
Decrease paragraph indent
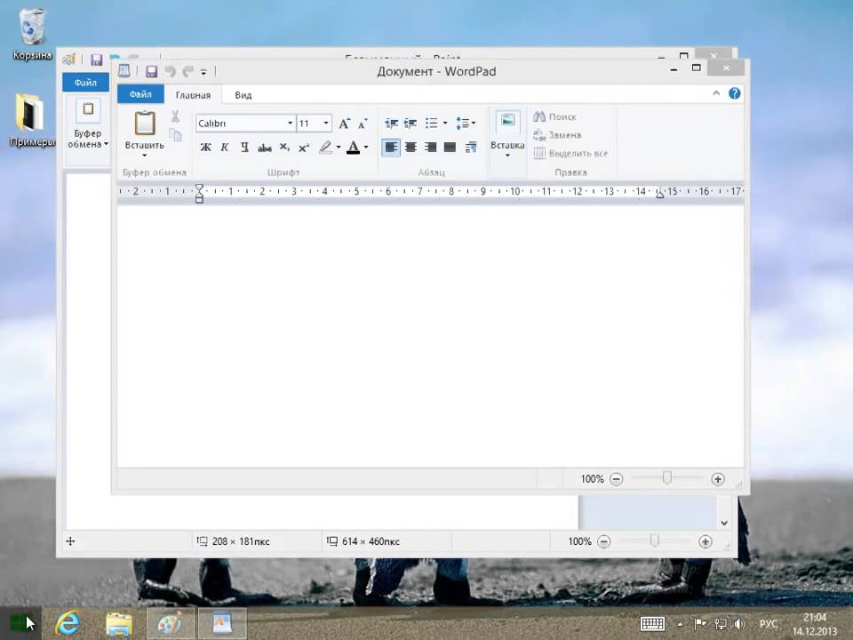coord(391,124)
